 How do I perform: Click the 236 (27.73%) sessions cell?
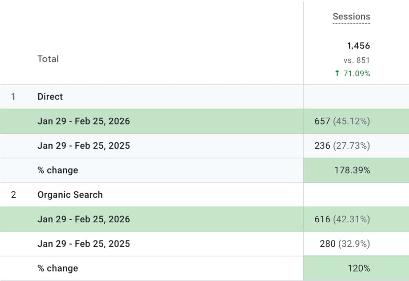342,146
